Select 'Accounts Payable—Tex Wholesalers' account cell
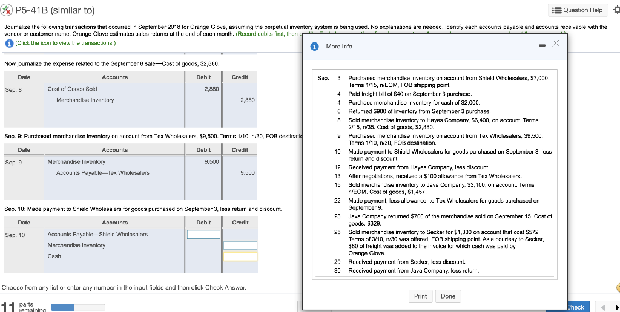 [x=103, y=173]
